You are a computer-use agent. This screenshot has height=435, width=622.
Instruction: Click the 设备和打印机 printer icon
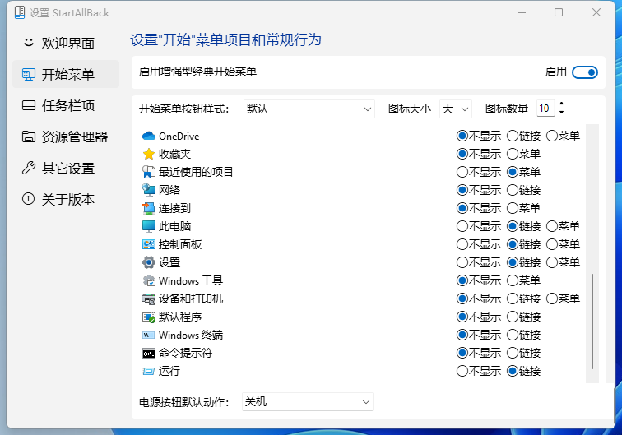coord(149,298)
